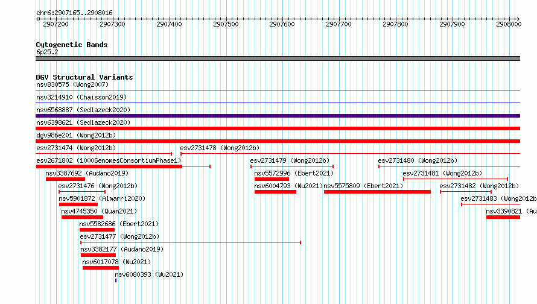Viewport: 537px width, 304px height.
Task: Click esv2731481 (Wong2012b) label
Action: [x=442, y=173]
